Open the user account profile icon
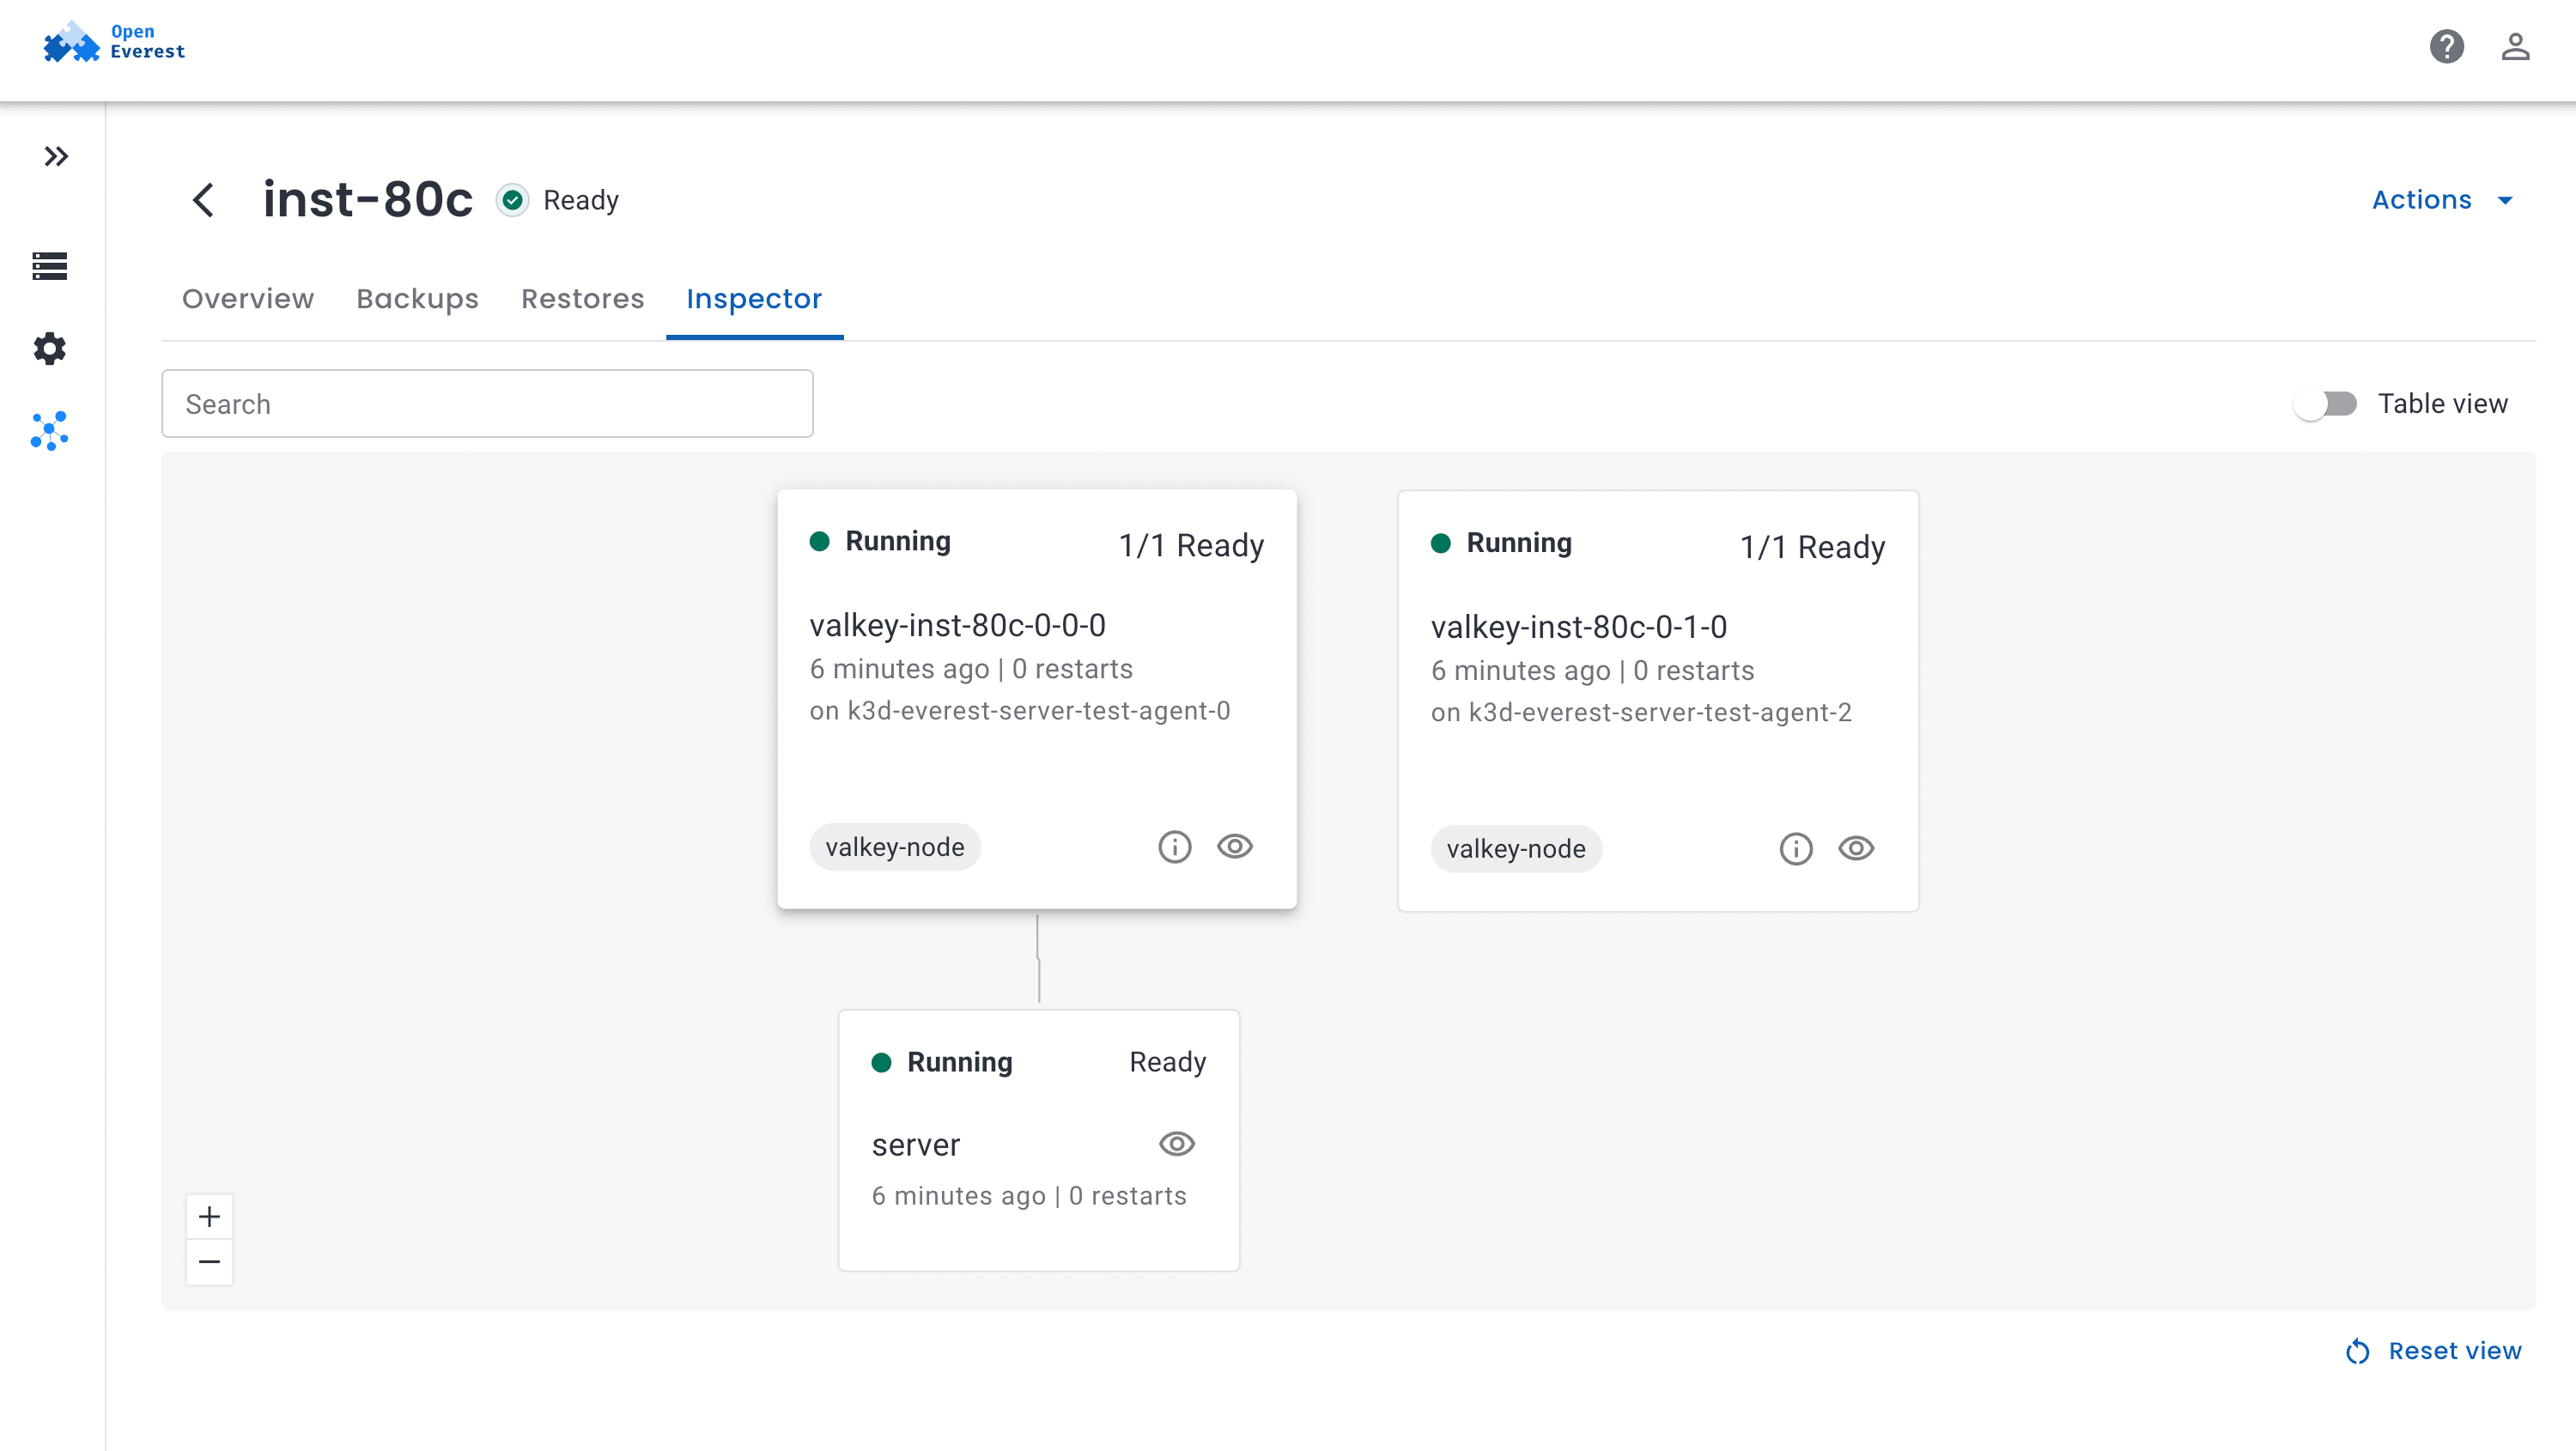Image resolution: width=2576 pixels, height=1451 pixels. [2515, 47]
